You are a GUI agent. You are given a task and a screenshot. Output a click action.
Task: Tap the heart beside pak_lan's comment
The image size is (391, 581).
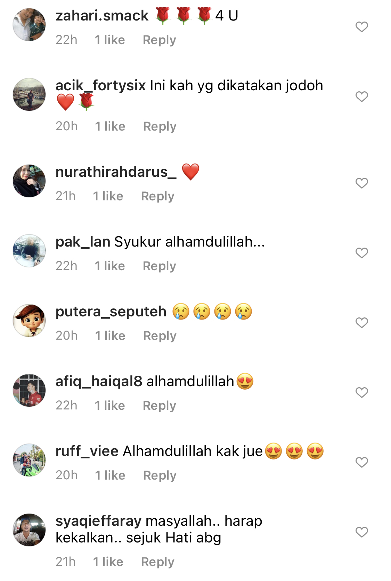[361, 253]
